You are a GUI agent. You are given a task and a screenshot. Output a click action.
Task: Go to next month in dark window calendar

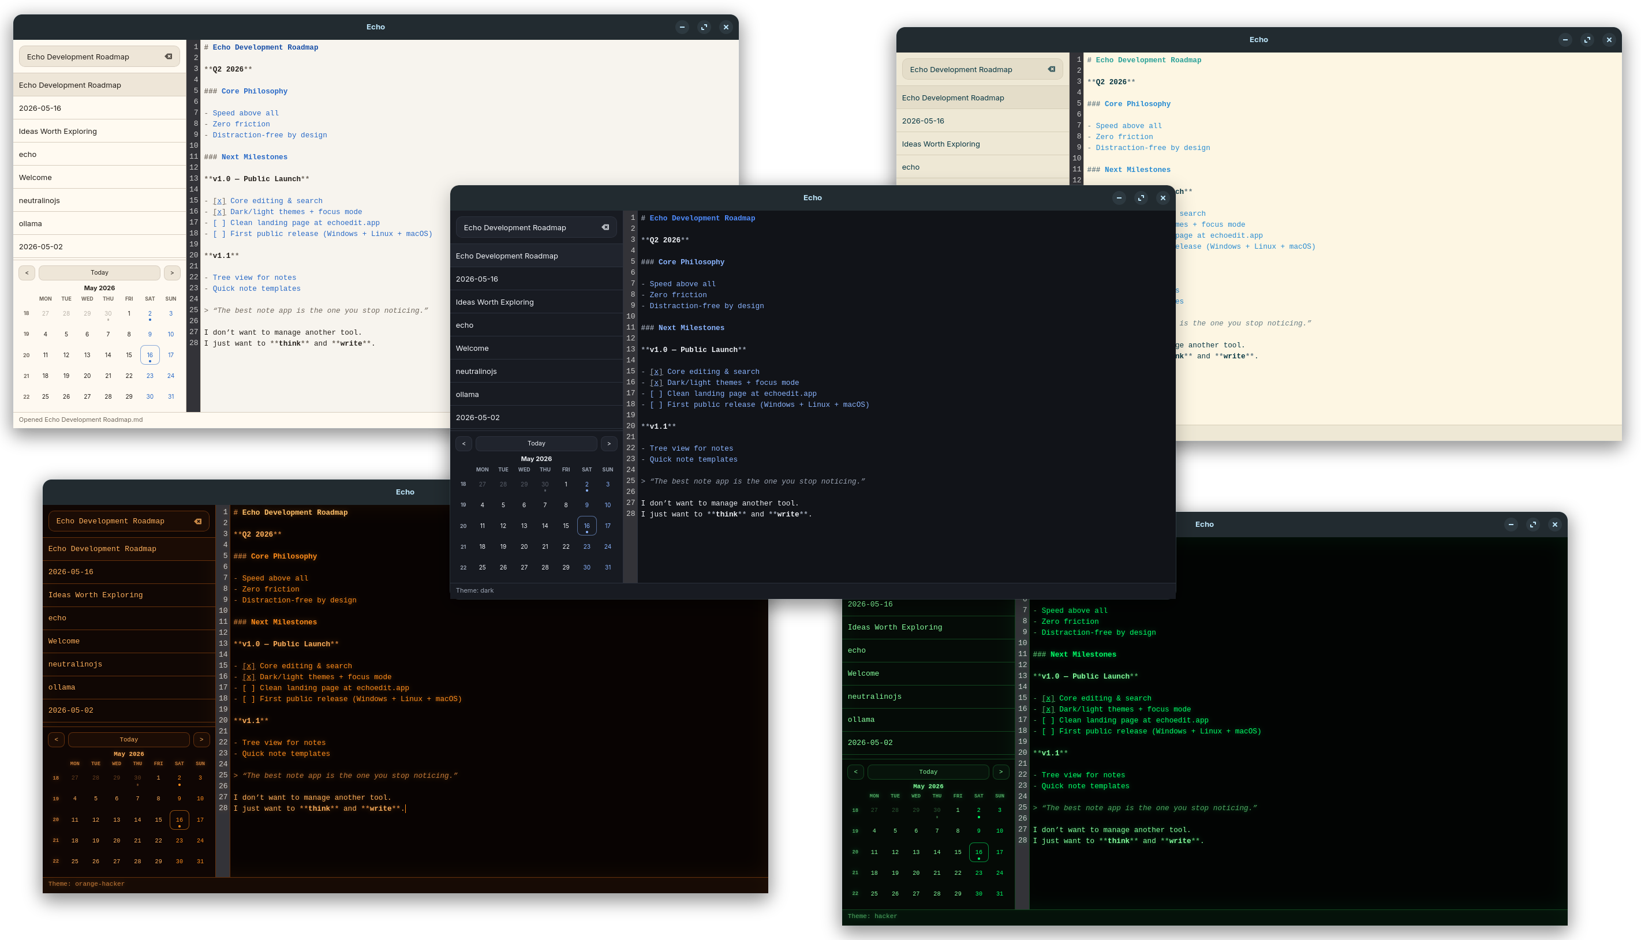(x=609, y=444)
